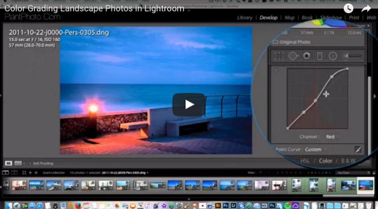The image size is (378, 209).
Task: Select the Crop Overlay tool icon
Action: [279, 56]
